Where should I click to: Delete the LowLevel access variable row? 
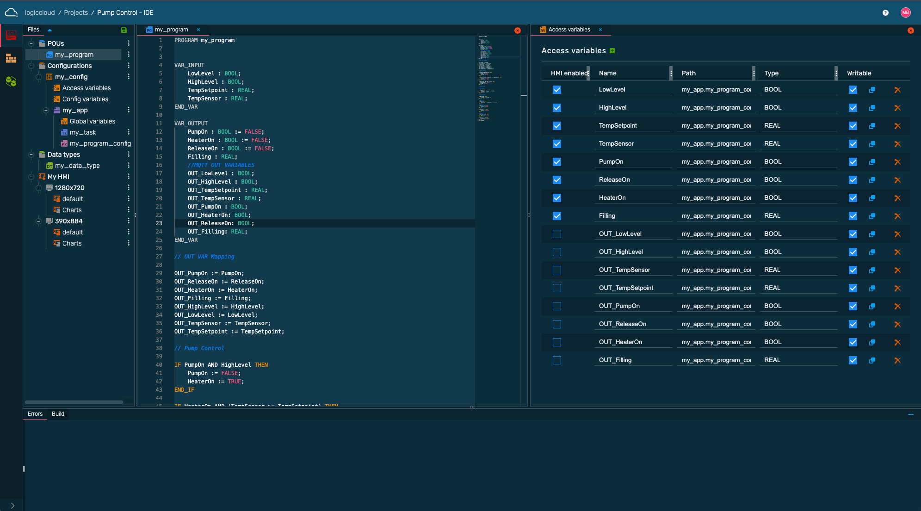(897, 90)
